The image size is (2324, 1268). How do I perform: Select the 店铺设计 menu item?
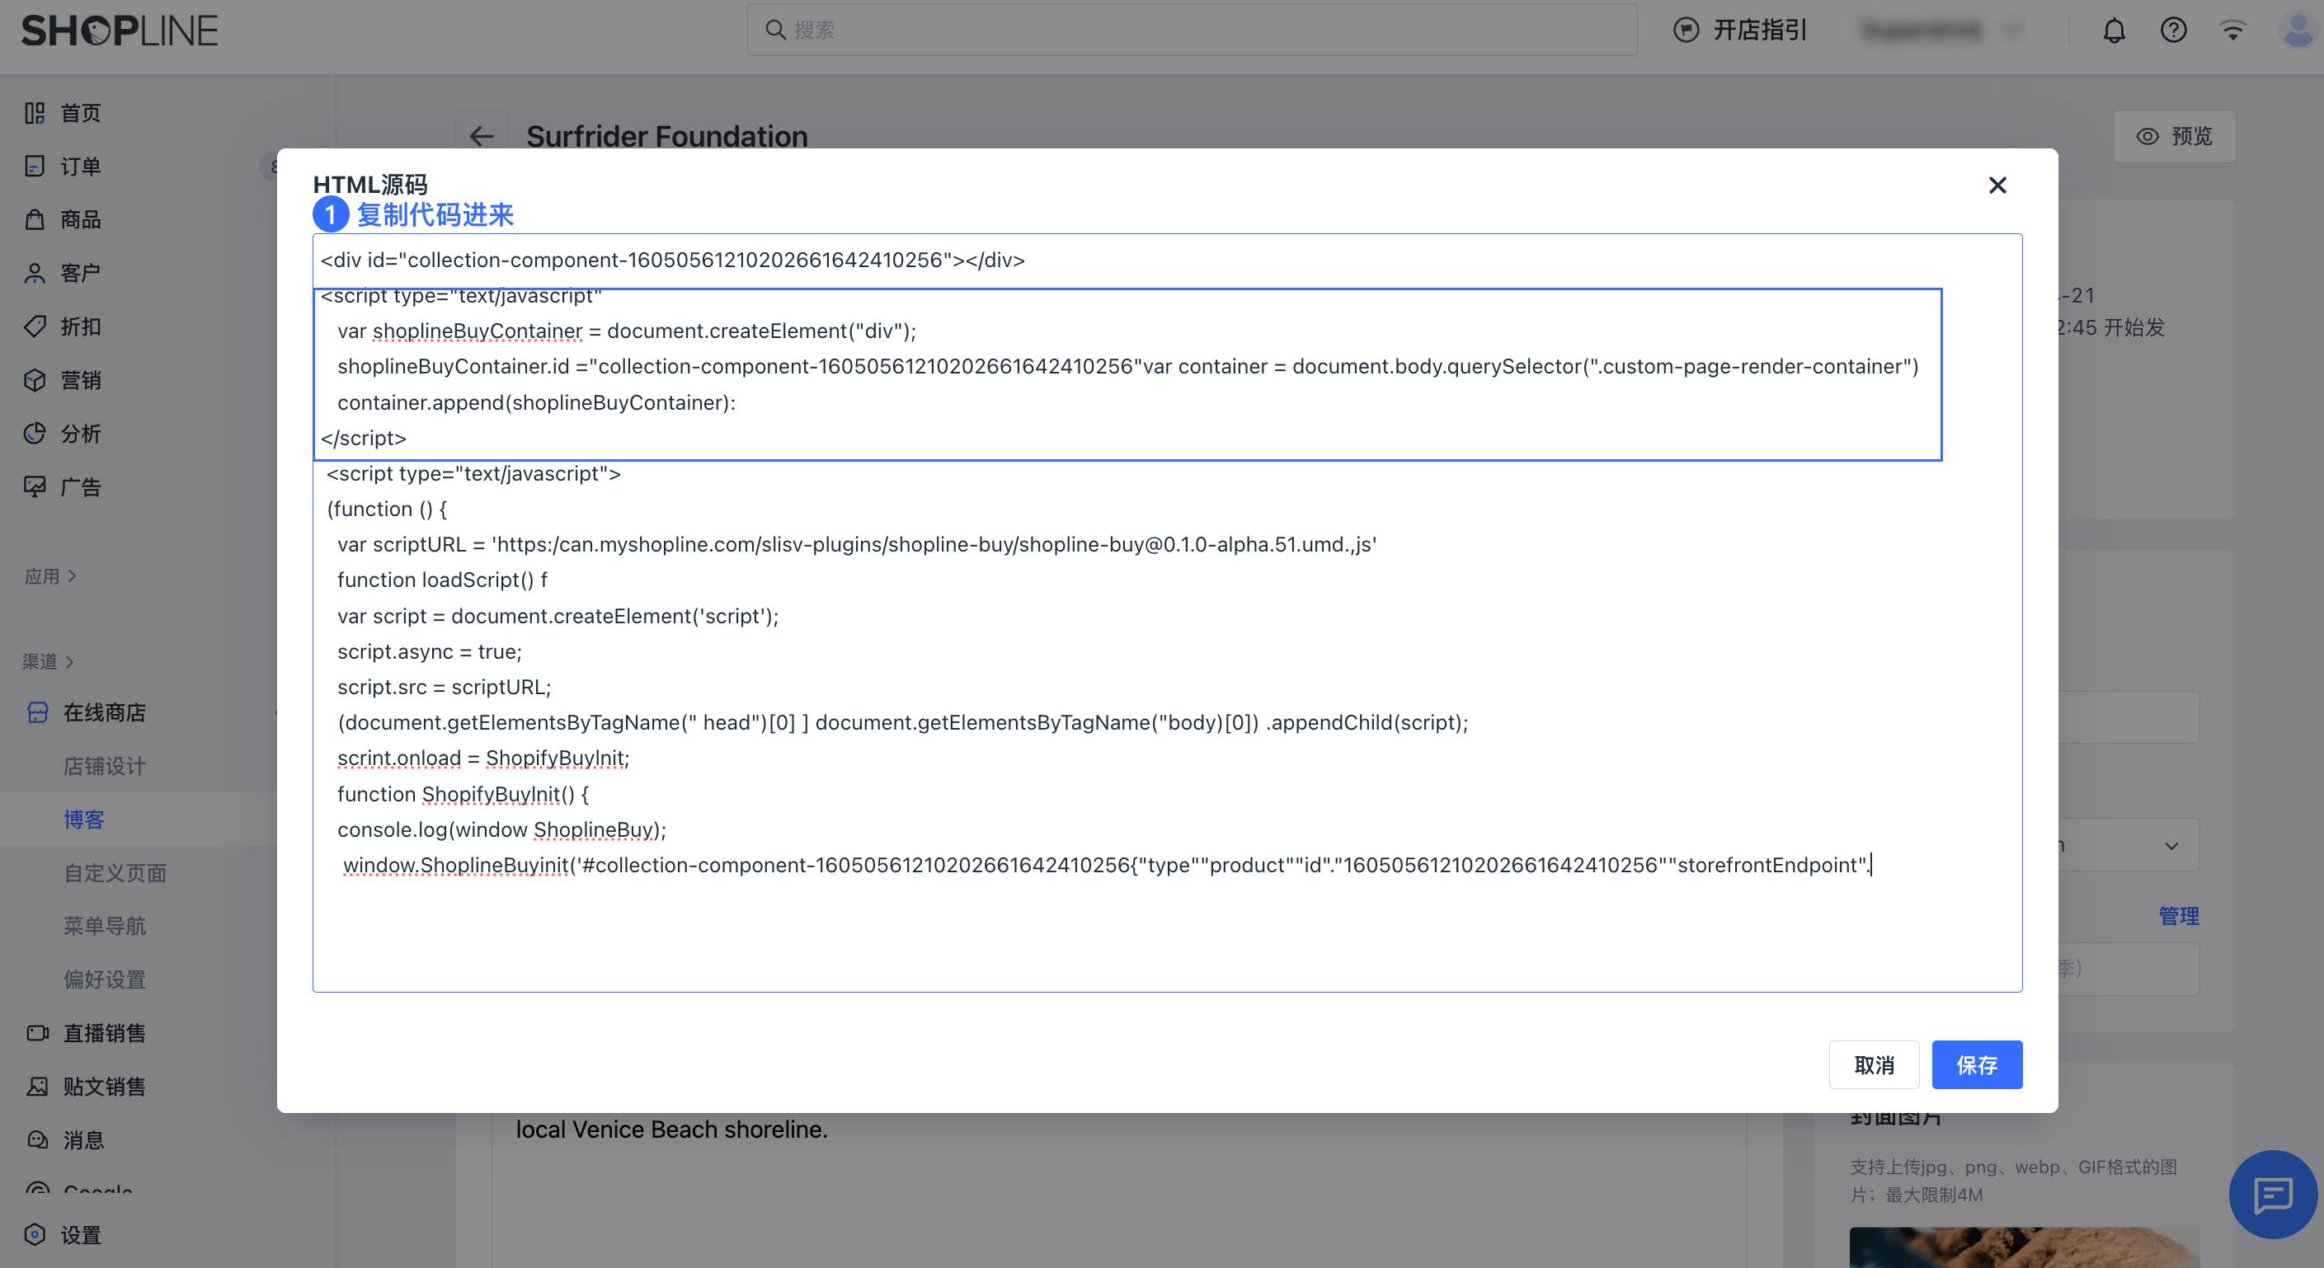coord(105,766)
